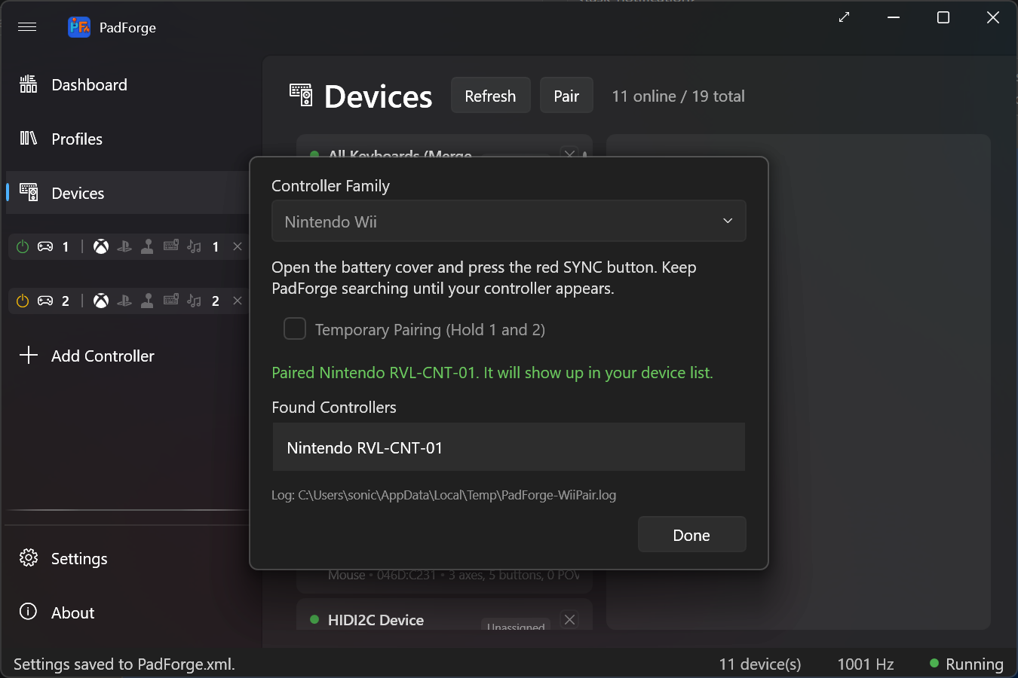Image resolution: width=1018 pixels, height=678 pixels.
Task: Toggle power for controller slot 2
Action: (x=23, y=301)
